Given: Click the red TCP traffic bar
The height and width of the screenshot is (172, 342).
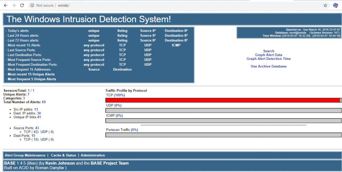Looking at the screenshot, I should click(x=222, y=100).
